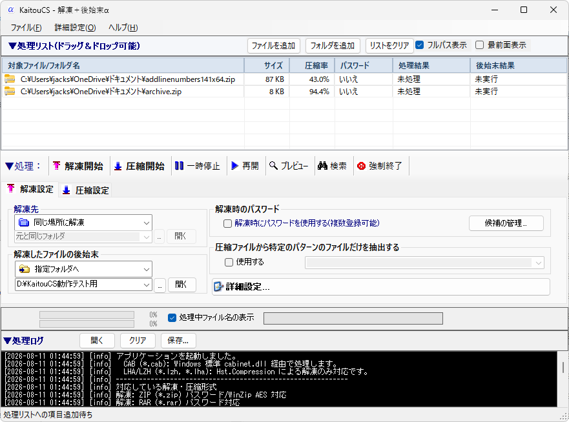569x422 pixels.
Task: Resume processing with 再開
Action: (x=245, y=166)
